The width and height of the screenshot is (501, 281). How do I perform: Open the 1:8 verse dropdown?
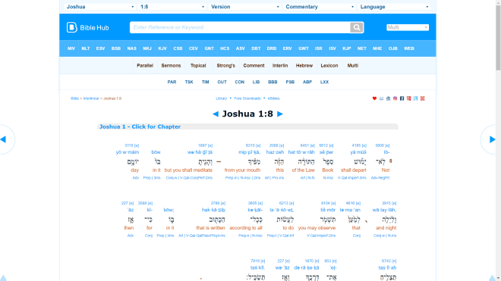coord(172,7)
